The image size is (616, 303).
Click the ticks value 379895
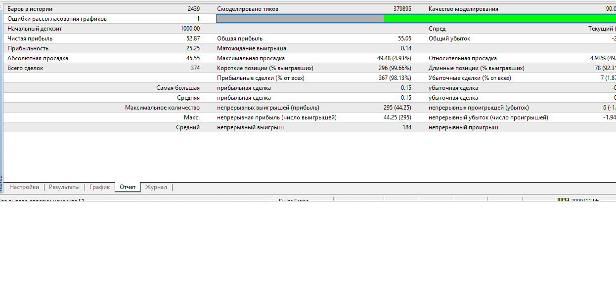click(x=402, y=9)
